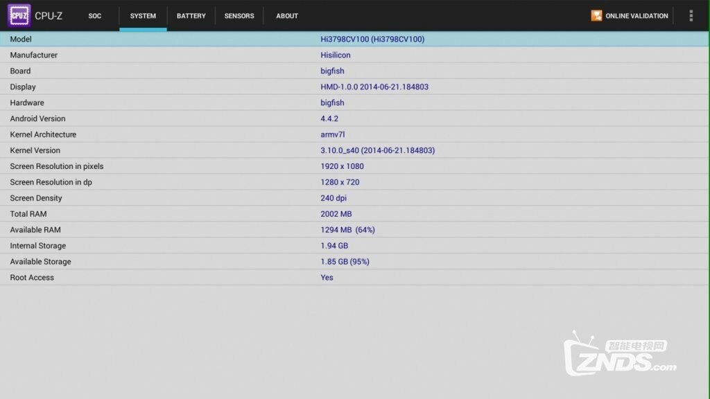Open the three-dot overflow menu
710x399 pixels.
pos(691,15)
